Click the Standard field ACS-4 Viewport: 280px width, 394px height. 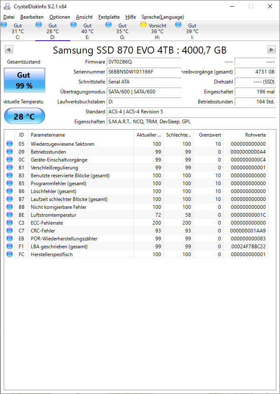pyautogui.click(x=191, y=112)
